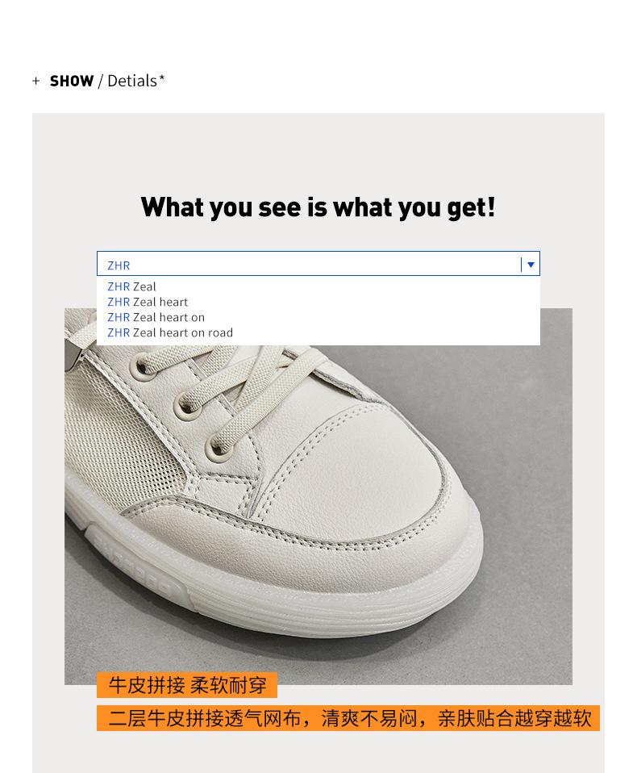Click the plus icon beside SHOW
The image size is (637, 773).
click(36, 81)
